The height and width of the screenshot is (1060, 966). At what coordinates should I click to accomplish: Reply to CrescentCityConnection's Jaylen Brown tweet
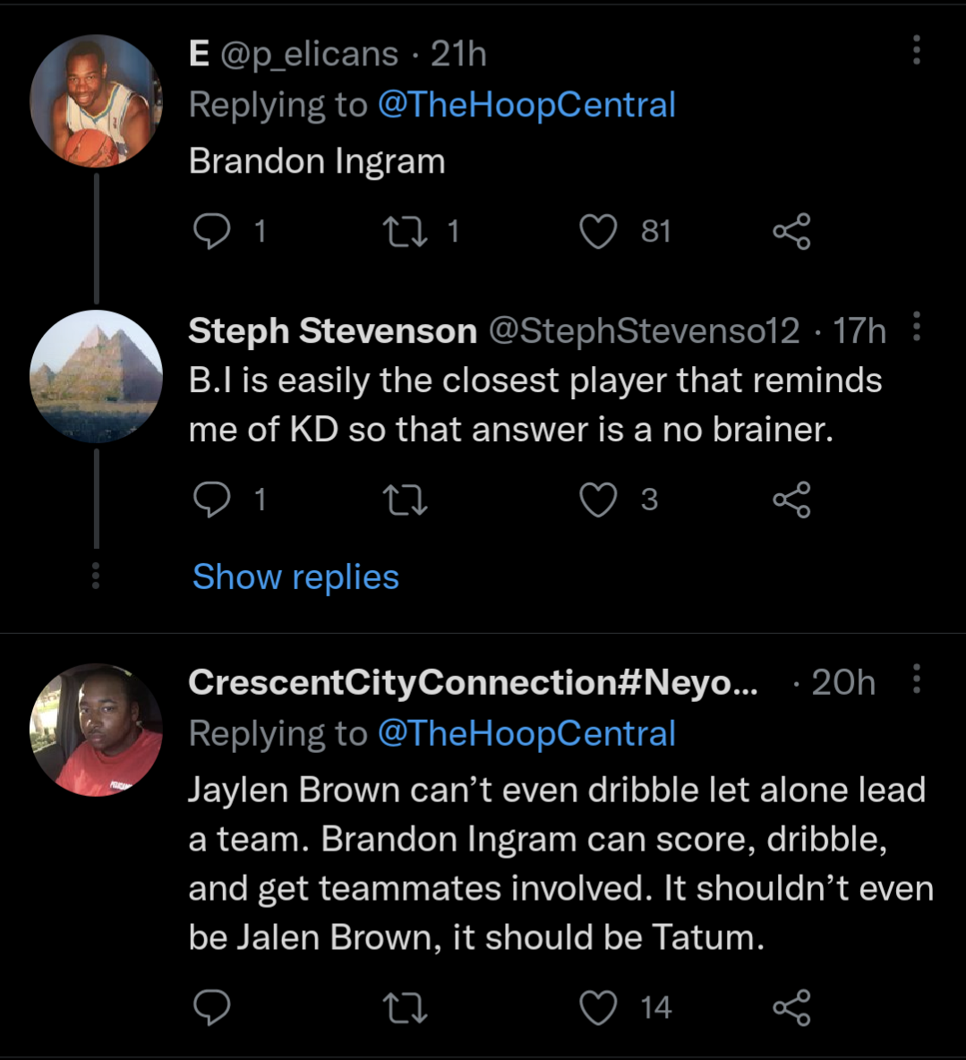(x=212, y=1007)
